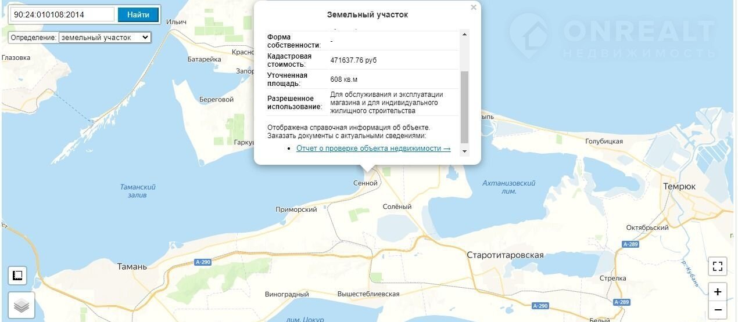Screen dimensions: 738x322
Task: Select the ruler measurement tool
Action: pos(17,276)
